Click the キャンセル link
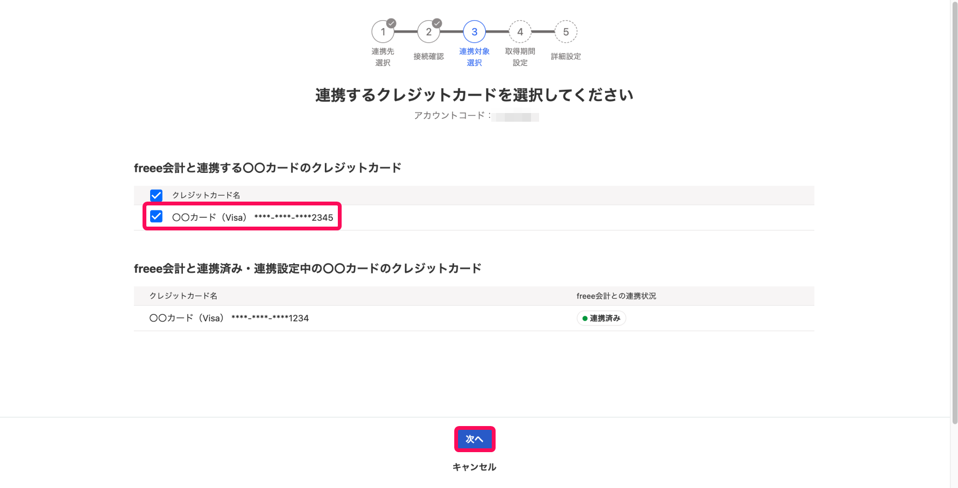Image resolution: width=958 pixels, height=488 pixels. click(x=474, y=466)
